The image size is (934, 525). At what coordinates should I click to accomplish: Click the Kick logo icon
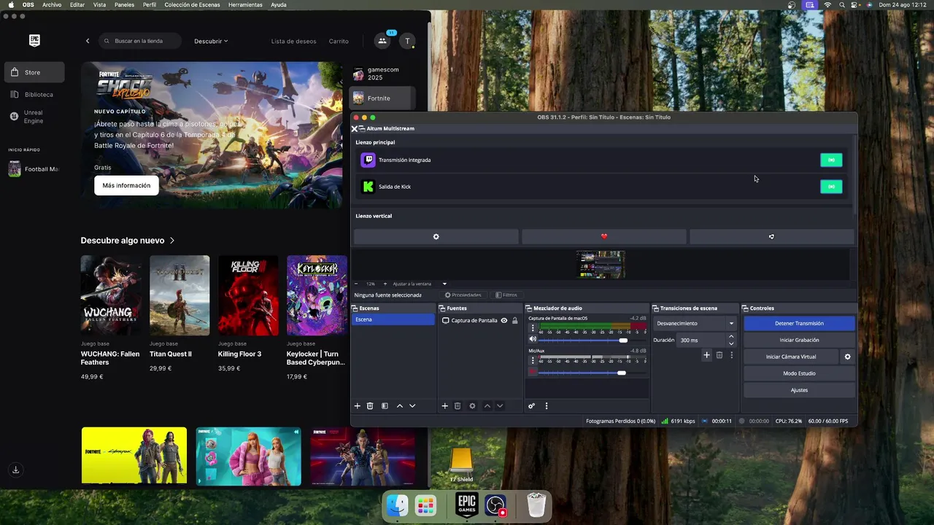pos(368,187)
